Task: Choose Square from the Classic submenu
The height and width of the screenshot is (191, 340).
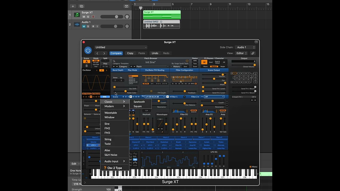Action: click(138, 106)
